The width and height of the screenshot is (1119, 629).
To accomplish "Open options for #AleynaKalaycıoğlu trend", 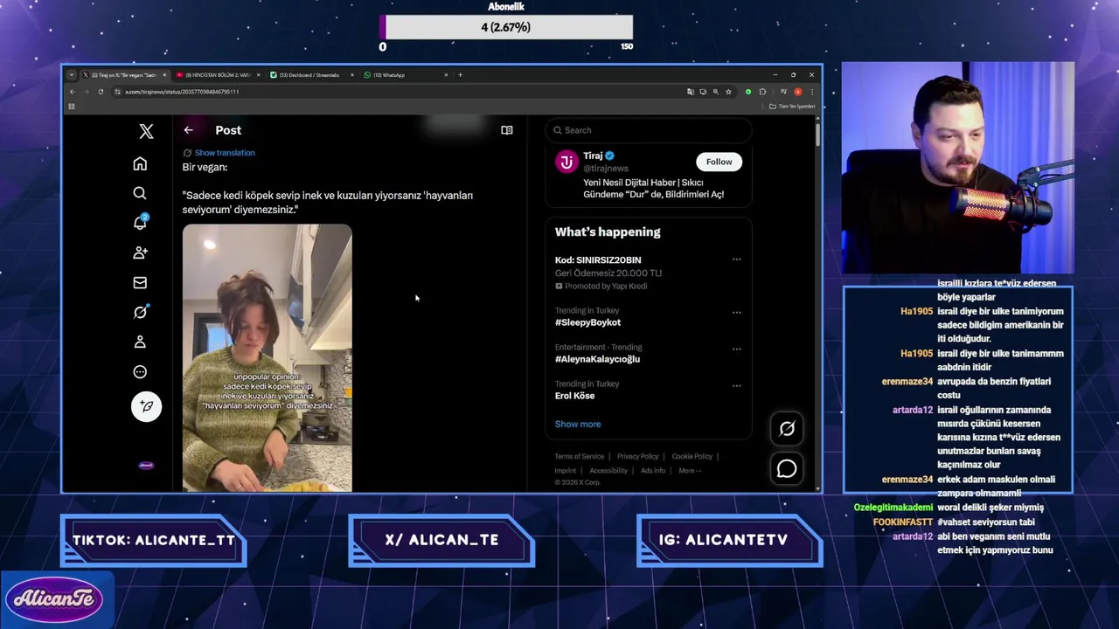I will pyautogui.click(x=736, y=349).
